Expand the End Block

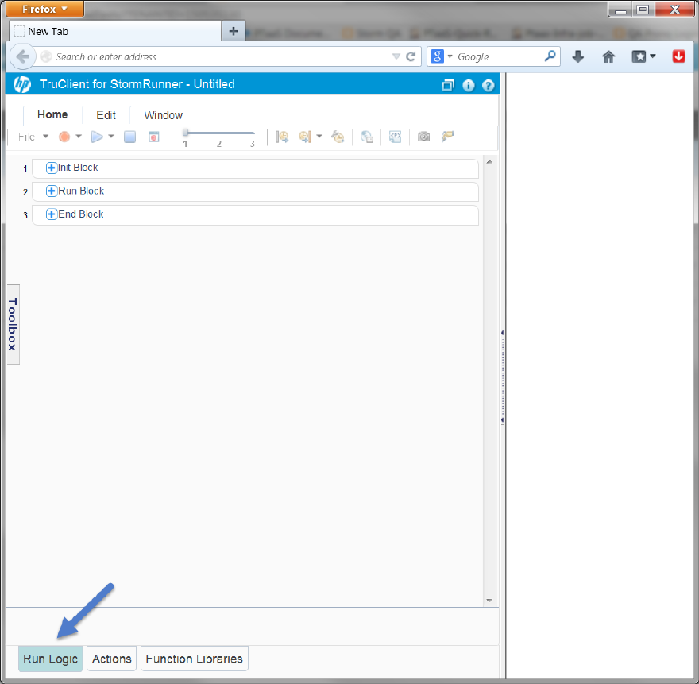tap(52, 214)
